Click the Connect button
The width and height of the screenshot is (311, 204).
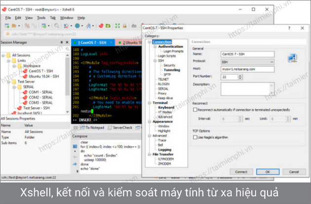241,172
